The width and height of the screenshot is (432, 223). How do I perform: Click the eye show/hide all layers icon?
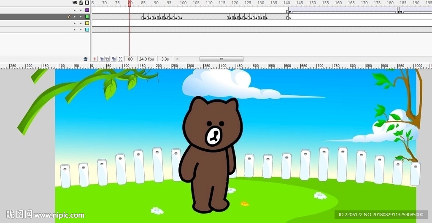[75, 3]
